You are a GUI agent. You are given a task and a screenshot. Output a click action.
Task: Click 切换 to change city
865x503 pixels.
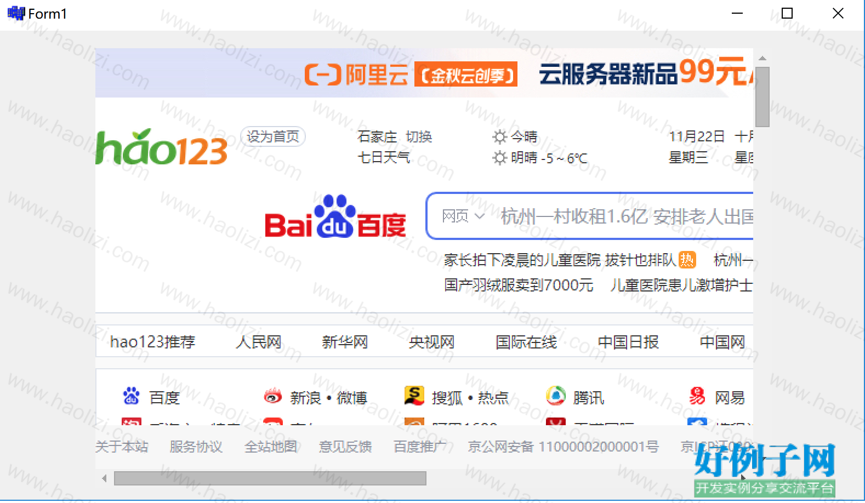pyautogui.click(x=419, y=136)
